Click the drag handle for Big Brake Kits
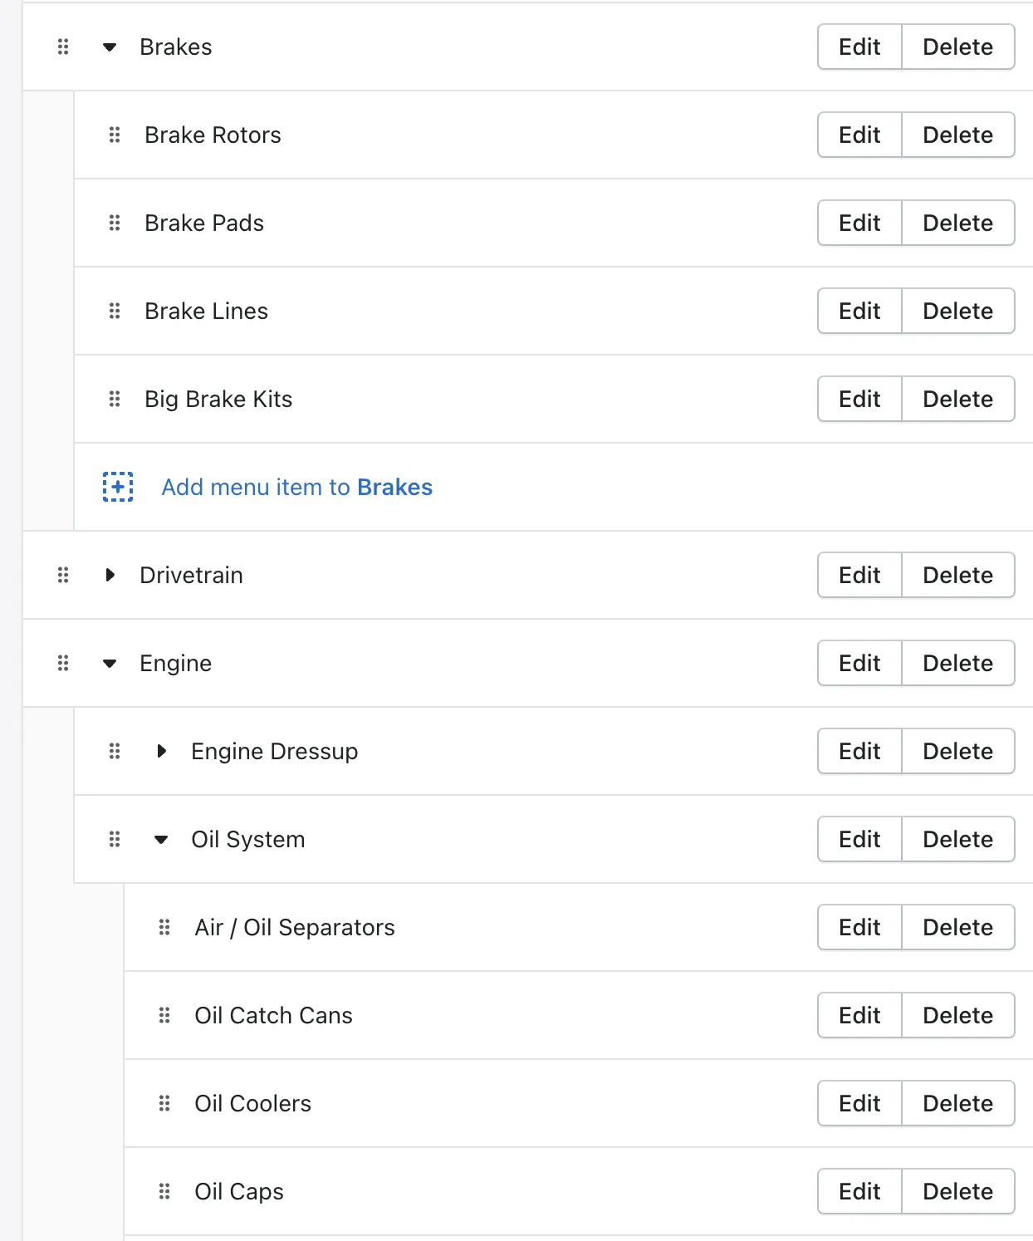 click(115, 399)
